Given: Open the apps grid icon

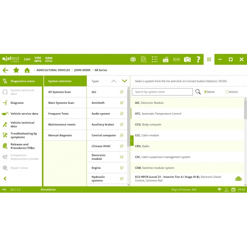Looking at the screenshot, I should pos(209,59).
